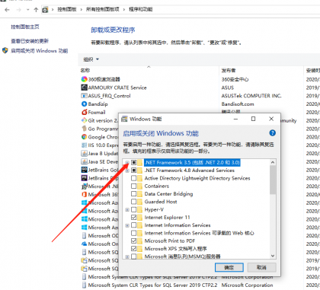Screen dimensions: 320x290
Task: Select the JetBrains GoLand icon
Action: (x=84, y=170)
